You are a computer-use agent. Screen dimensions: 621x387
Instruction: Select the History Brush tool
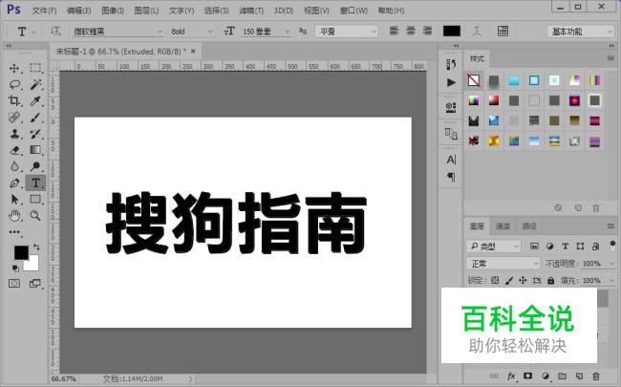click(x=35, y=134)
